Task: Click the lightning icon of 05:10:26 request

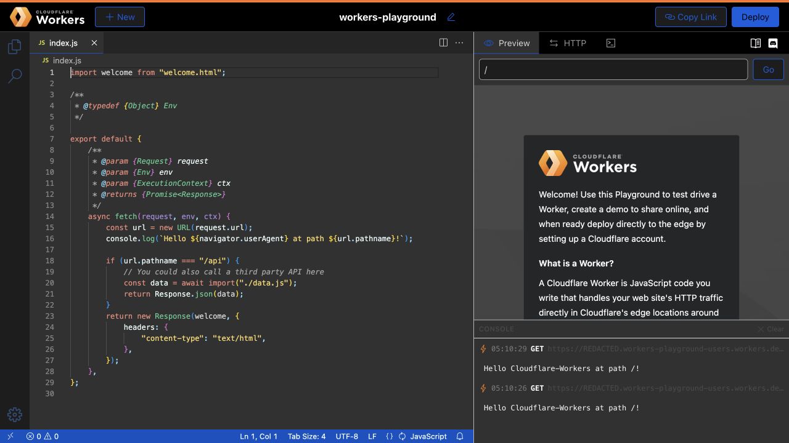Action: coord(483,388)
